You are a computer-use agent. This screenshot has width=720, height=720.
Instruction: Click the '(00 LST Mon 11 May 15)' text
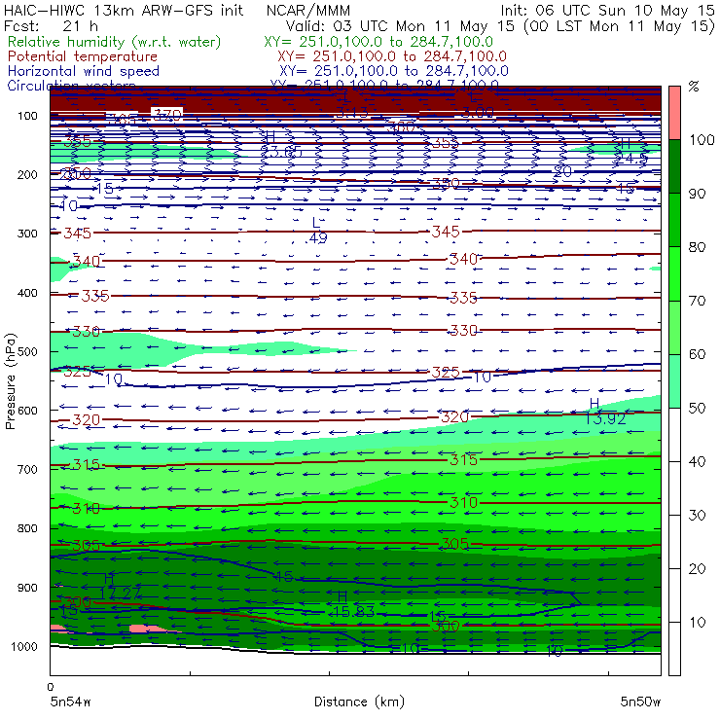point(620,26)
